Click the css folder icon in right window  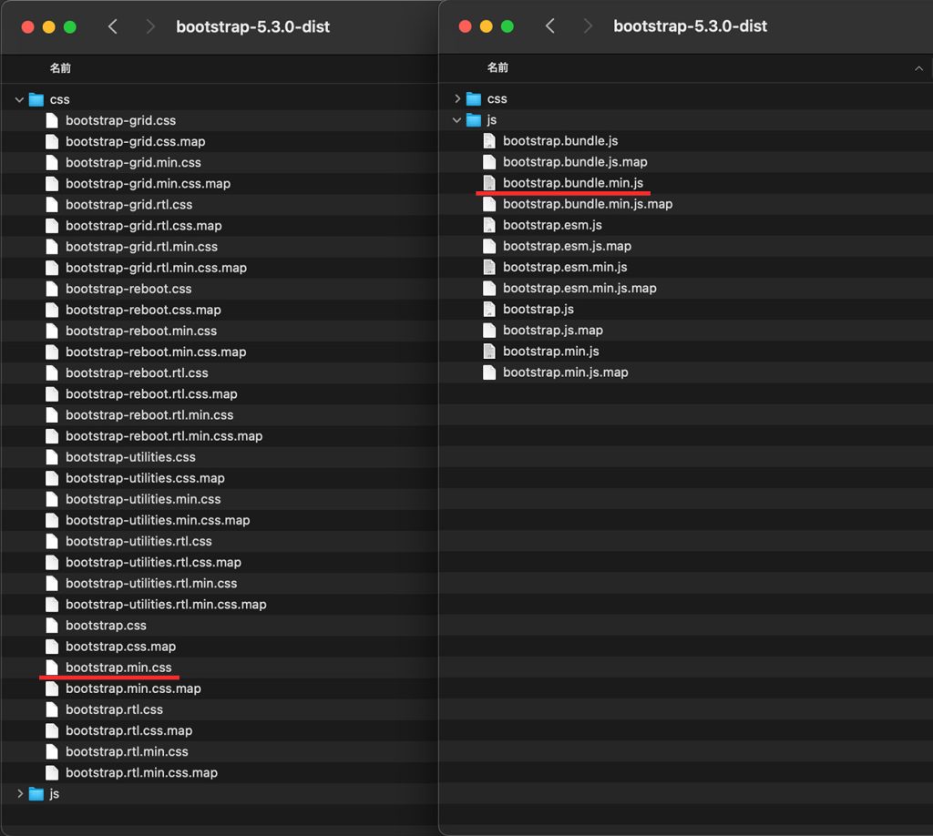pos(474,98)
